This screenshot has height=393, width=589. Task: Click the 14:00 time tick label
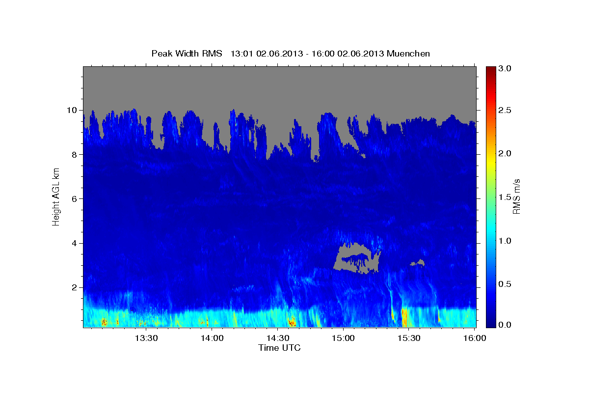[212, 338]
